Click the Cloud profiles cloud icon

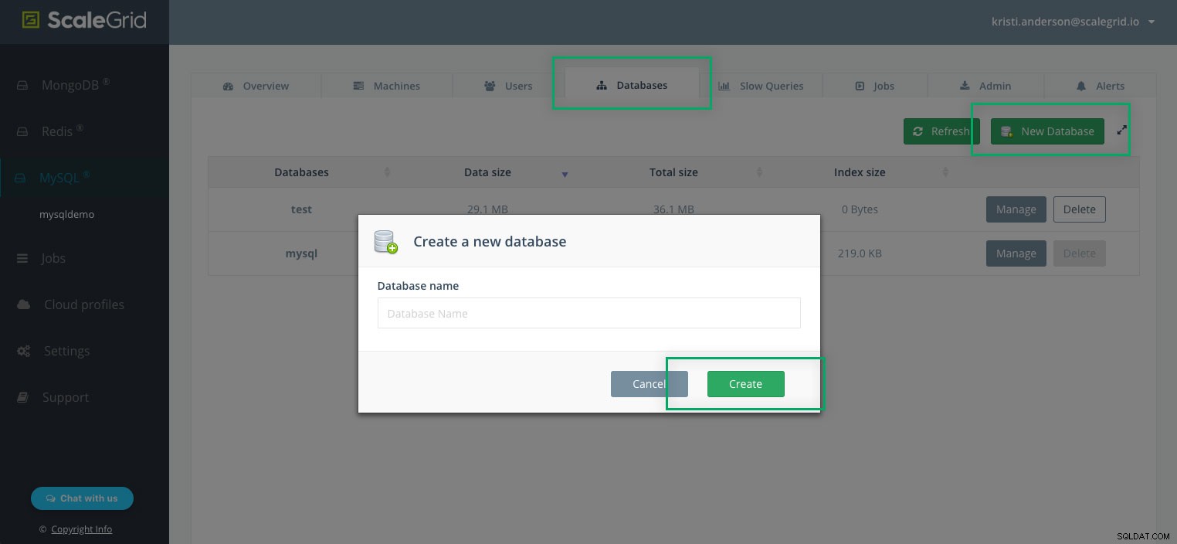pos(24,304)
